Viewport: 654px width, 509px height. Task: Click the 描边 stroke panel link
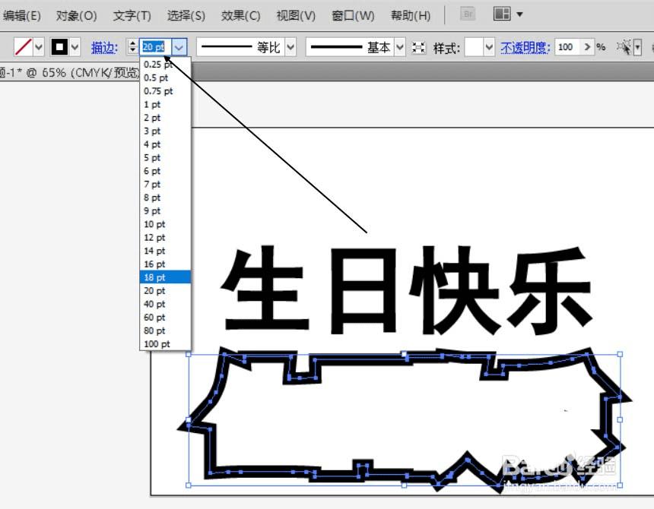pos(104,48)
